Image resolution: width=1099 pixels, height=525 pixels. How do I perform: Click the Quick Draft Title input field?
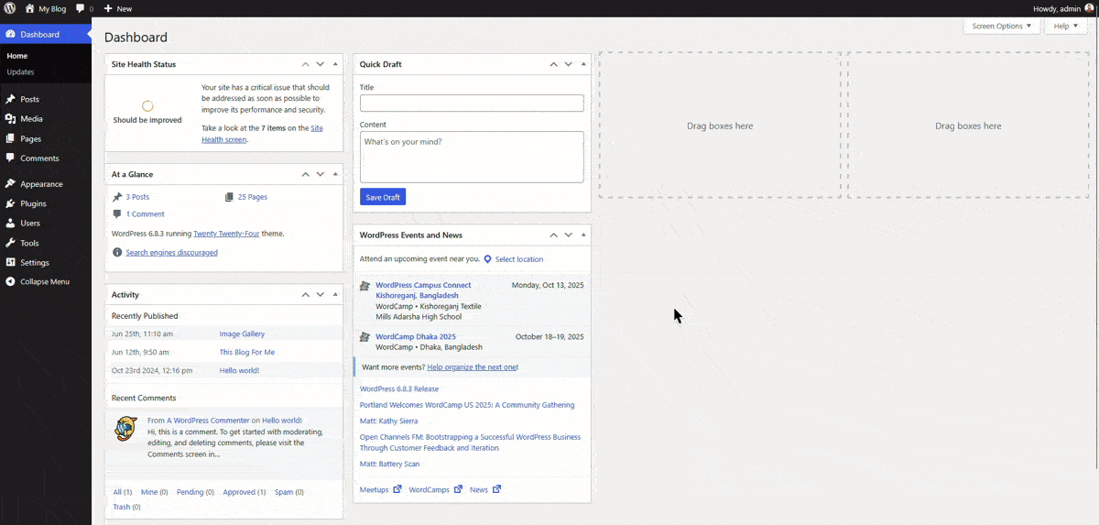(472, 104)
